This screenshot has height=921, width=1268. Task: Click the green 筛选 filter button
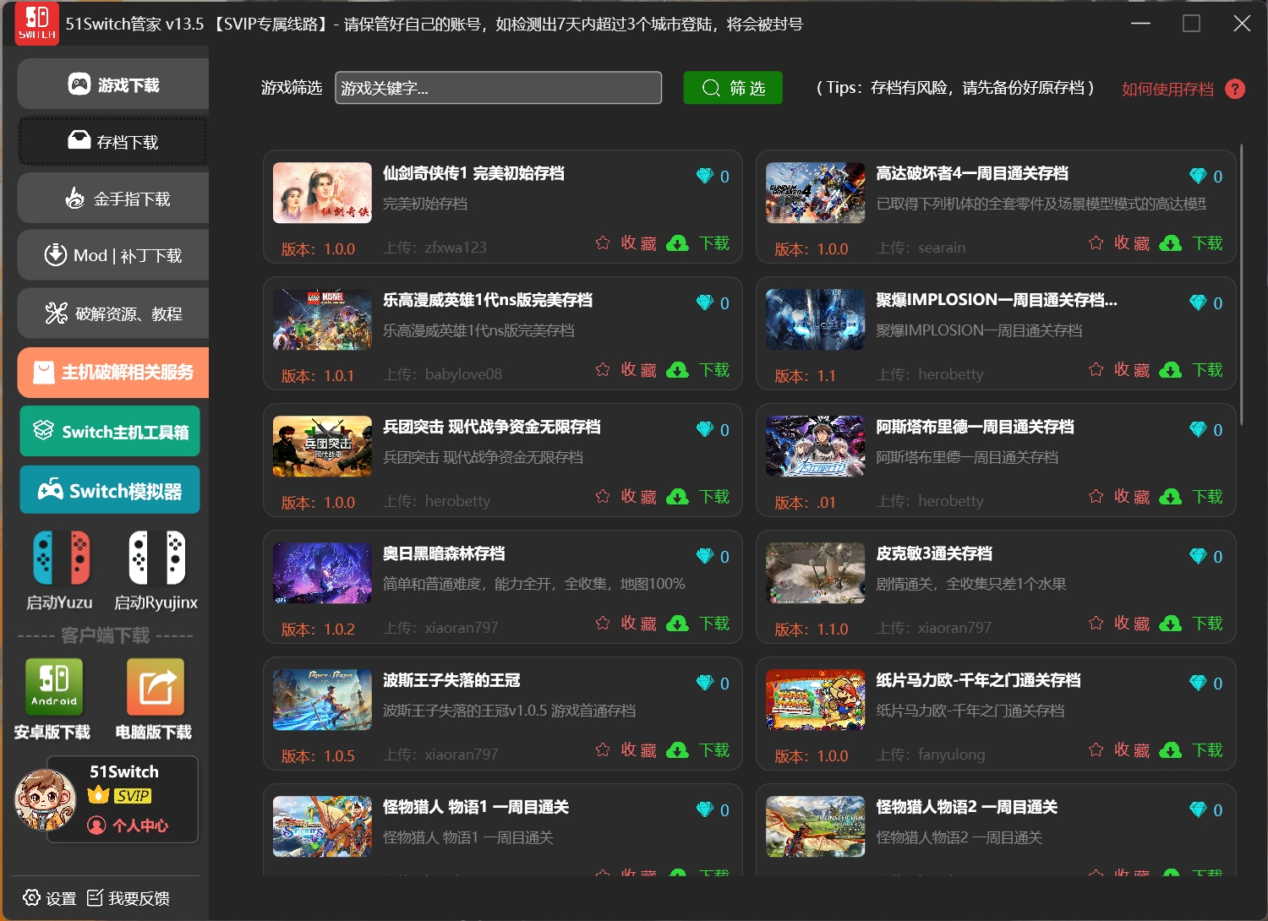point(733,88)
